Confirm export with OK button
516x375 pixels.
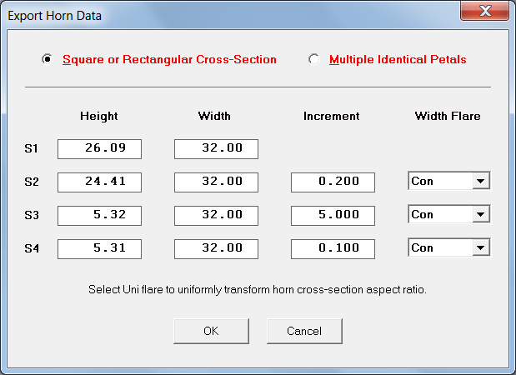[211, 331]
